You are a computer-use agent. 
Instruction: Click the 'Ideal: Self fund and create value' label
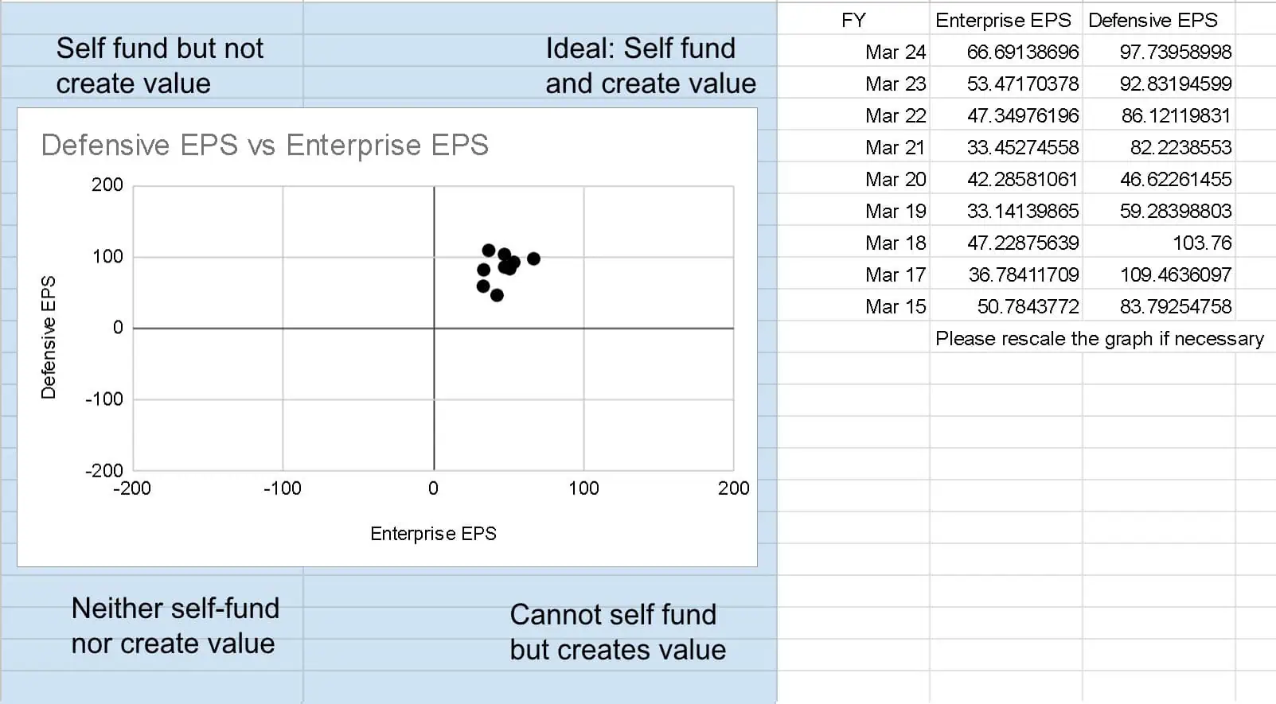click(x=650, y=66)
